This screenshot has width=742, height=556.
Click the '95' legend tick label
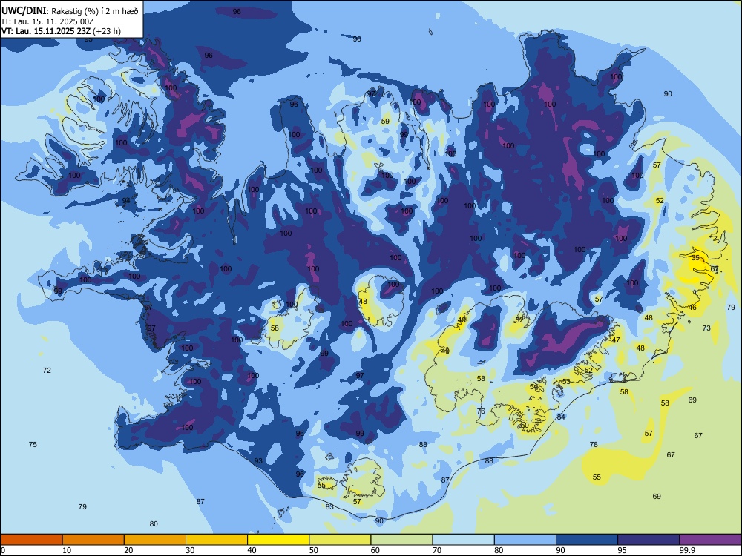click(622, 550)
